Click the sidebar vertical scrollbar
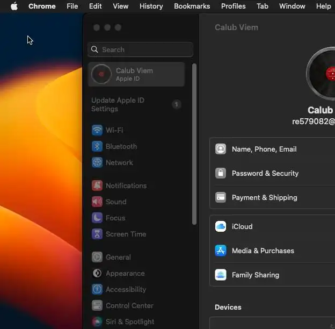 194,144
